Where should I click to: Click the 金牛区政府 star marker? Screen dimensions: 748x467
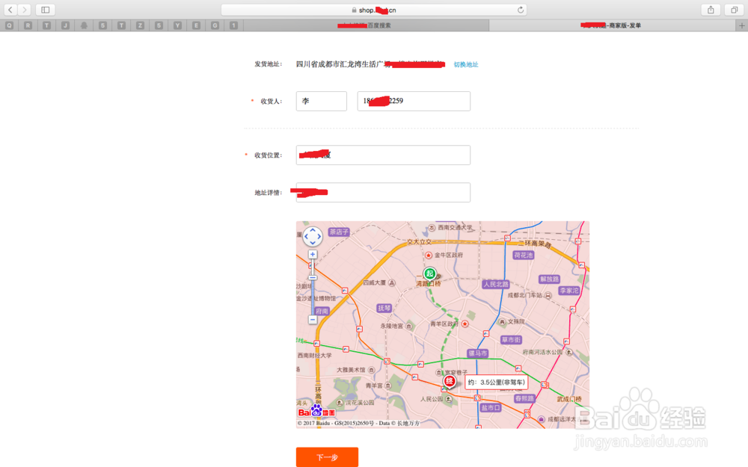429,256
